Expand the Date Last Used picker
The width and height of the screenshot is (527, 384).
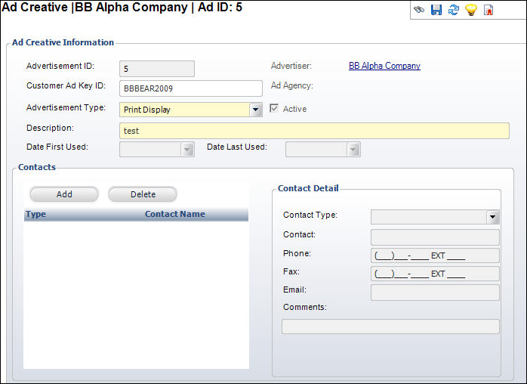tap(353, 150)
